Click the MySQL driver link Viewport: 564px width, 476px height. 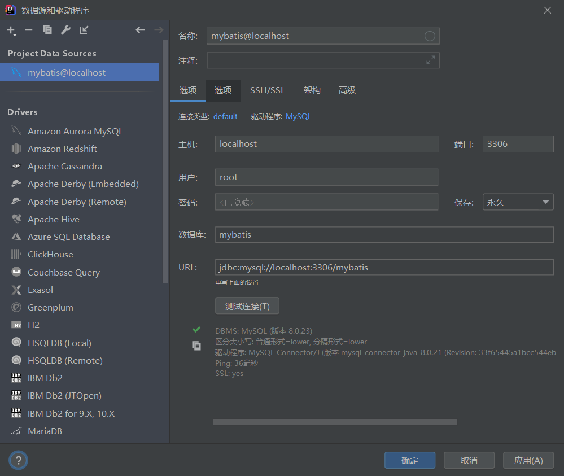tap(299, 116)
